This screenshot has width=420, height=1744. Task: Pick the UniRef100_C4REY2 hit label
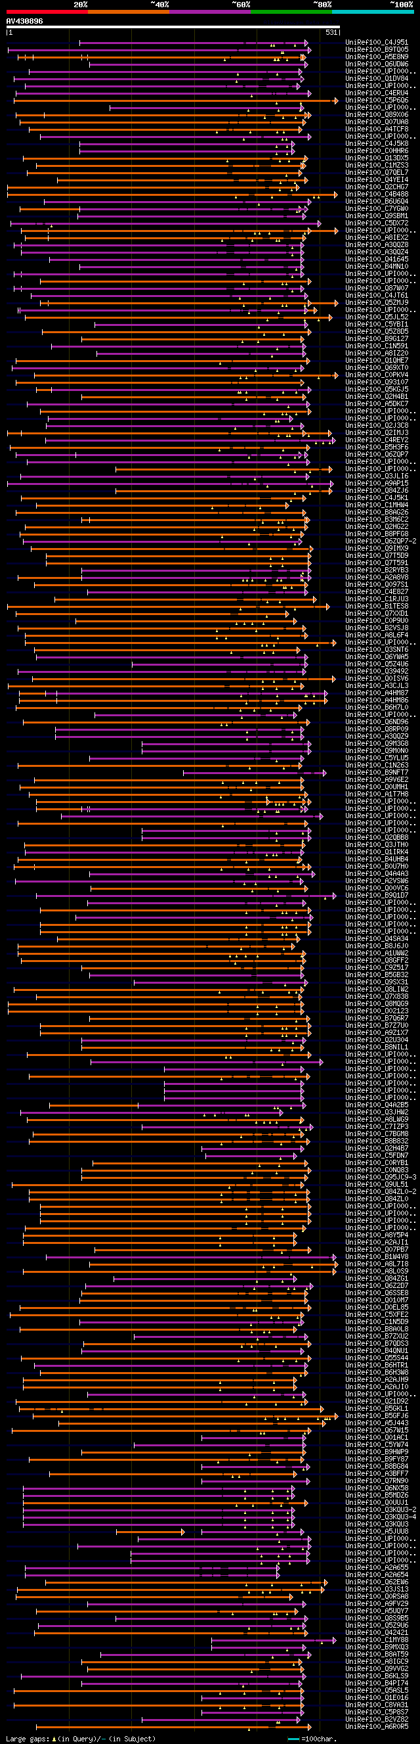click(x=377, y=440)
